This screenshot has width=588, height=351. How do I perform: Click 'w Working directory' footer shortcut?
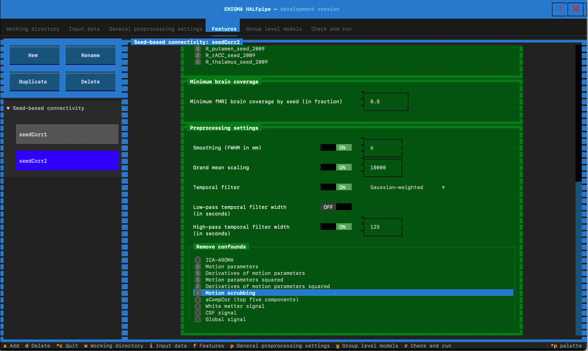[113, 346]
